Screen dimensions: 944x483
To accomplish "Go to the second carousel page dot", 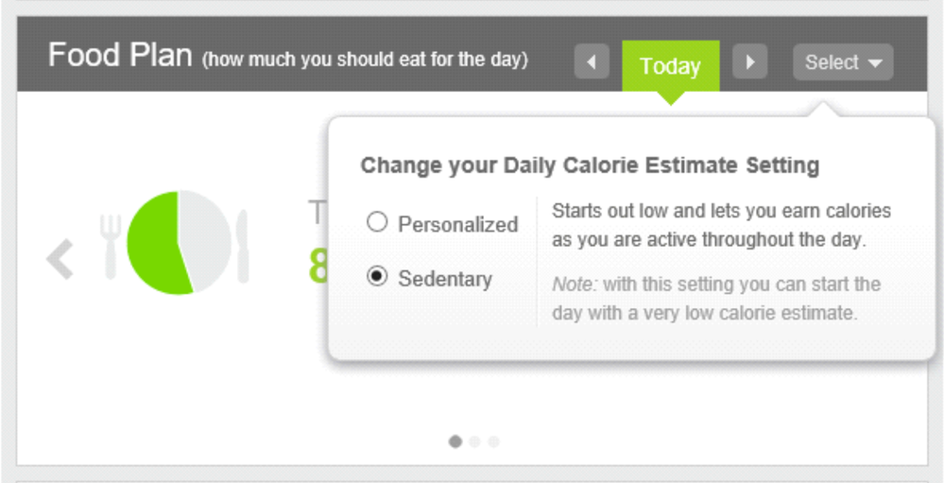I will click(x=474, y=442).
